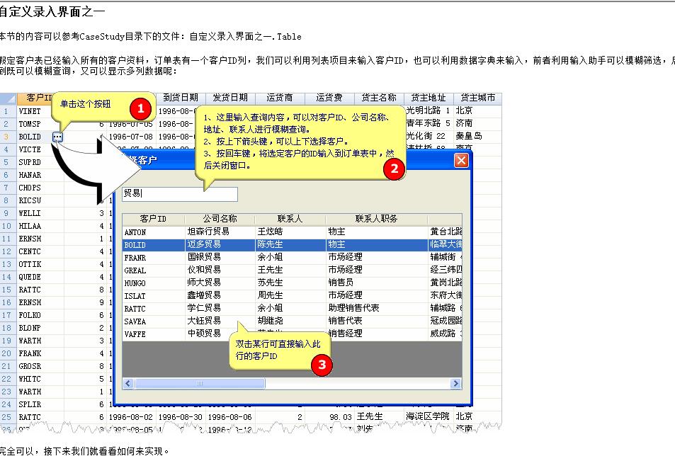Select the highlighted BOLID row in dialog
675x456 pixels.
click(293, 245)
